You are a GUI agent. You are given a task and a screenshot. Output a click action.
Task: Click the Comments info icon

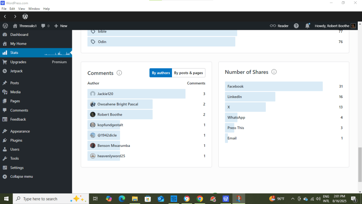tap(119, 73)
